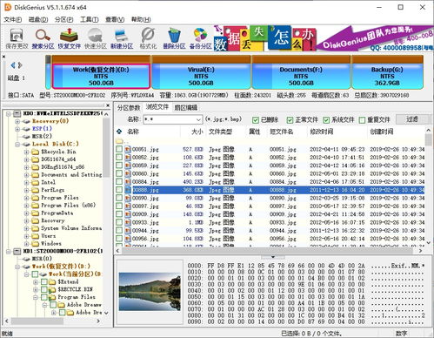
Task: Choose the 格式化 format toolbar icon
Action: click(x=148, y=38)
